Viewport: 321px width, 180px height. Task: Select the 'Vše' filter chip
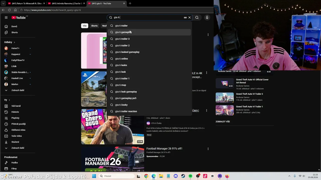click(85, 26)
